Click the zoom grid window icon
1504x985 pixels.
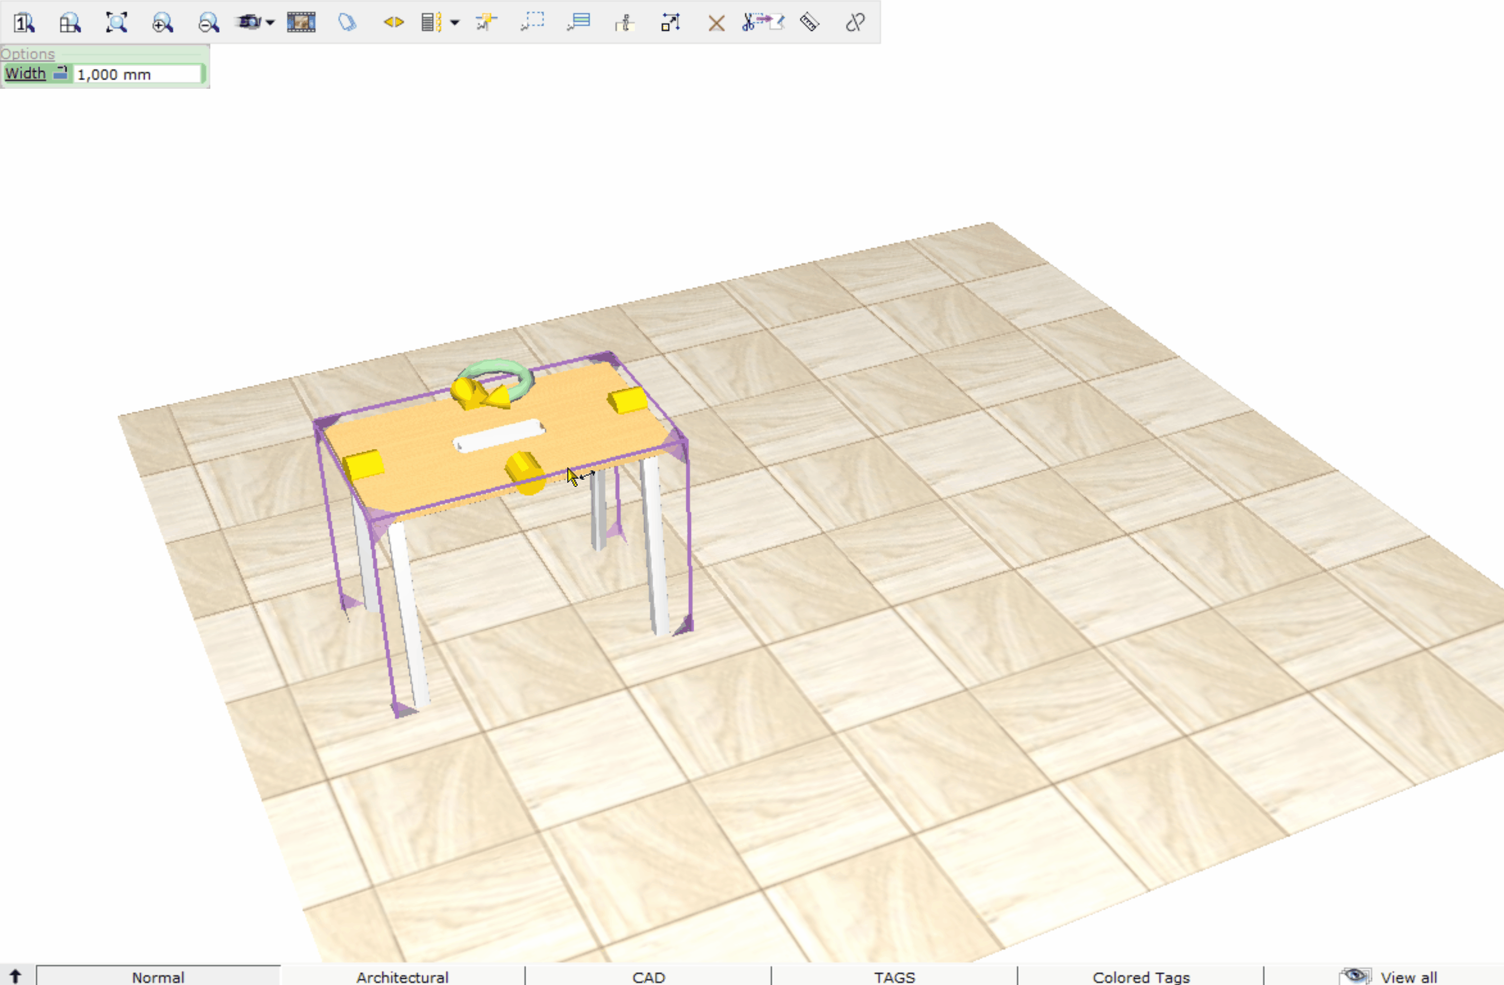(x=70, y=23)
